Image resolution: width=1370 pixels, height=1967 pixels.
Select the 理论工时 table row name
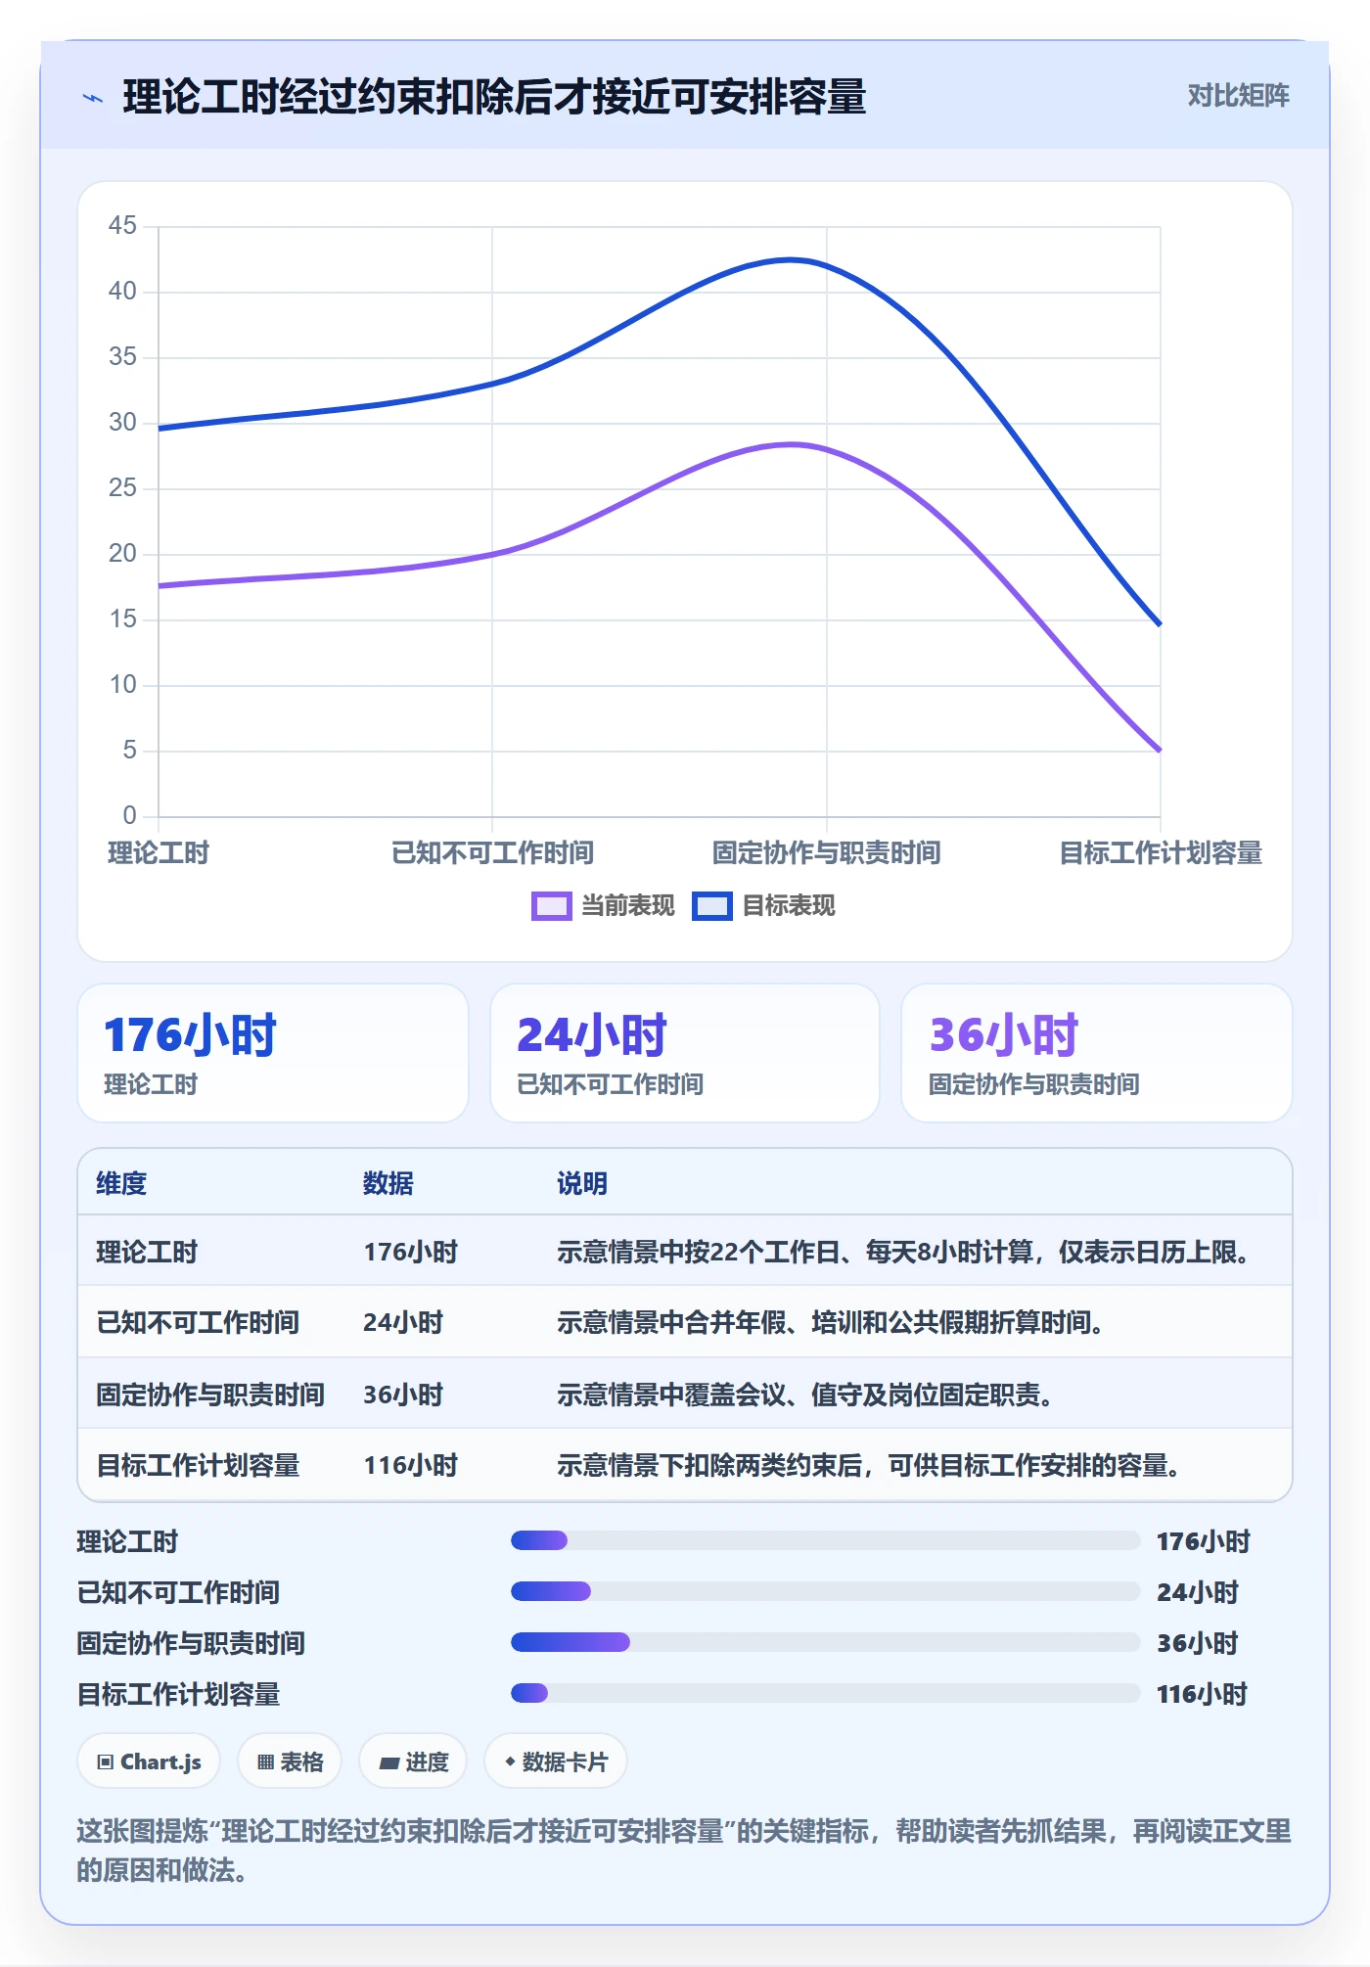147,1252
